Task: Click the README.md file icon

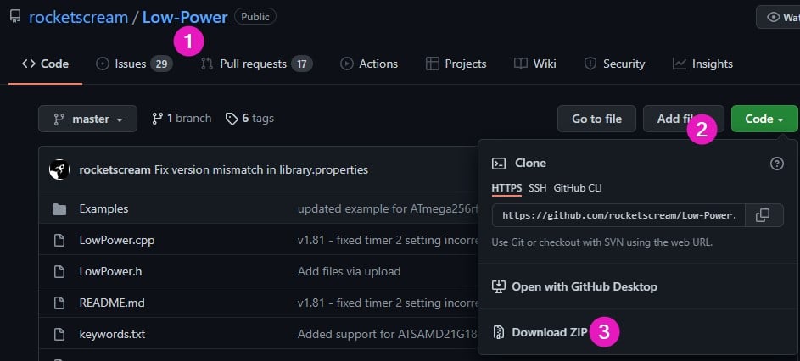Action: pyautogui.click(x=59, y=303)
